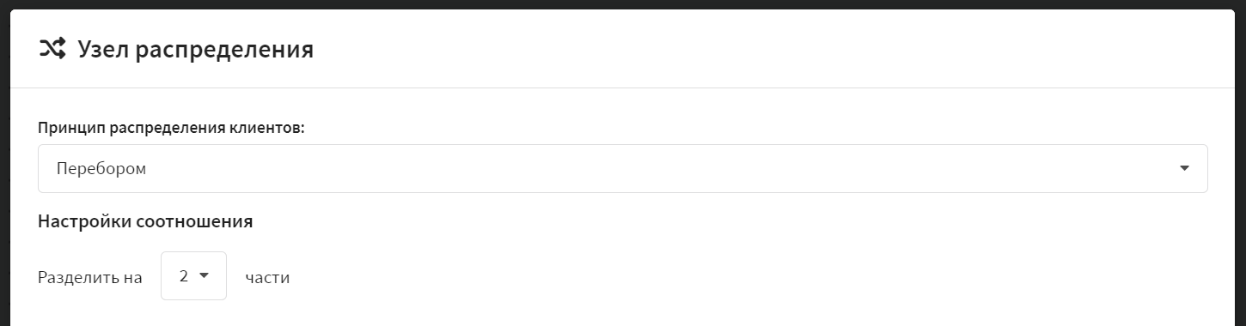1246x326 pixels.
Task: Click the Принцип распределения клиентов label
Action: coord(172,127)
